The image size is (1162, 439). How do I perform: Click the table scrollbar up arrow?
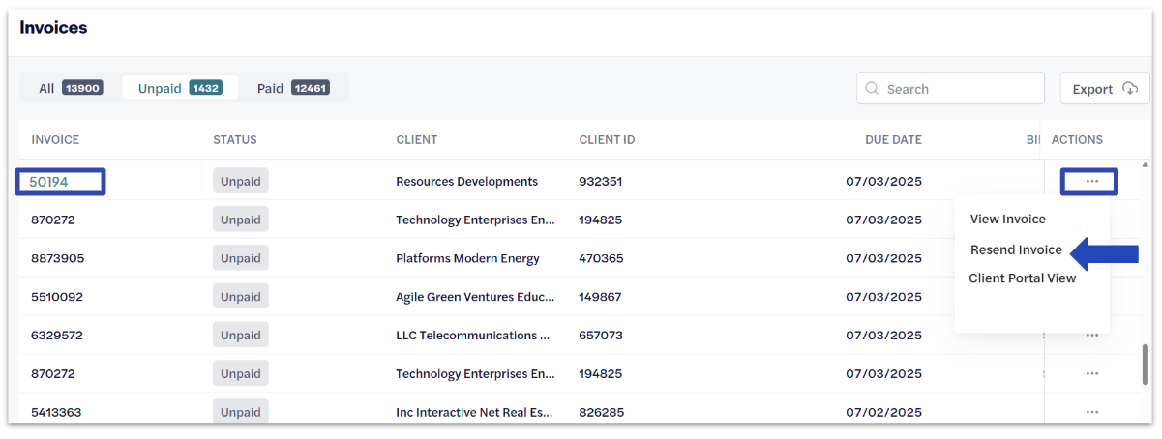coord(1147,165)
